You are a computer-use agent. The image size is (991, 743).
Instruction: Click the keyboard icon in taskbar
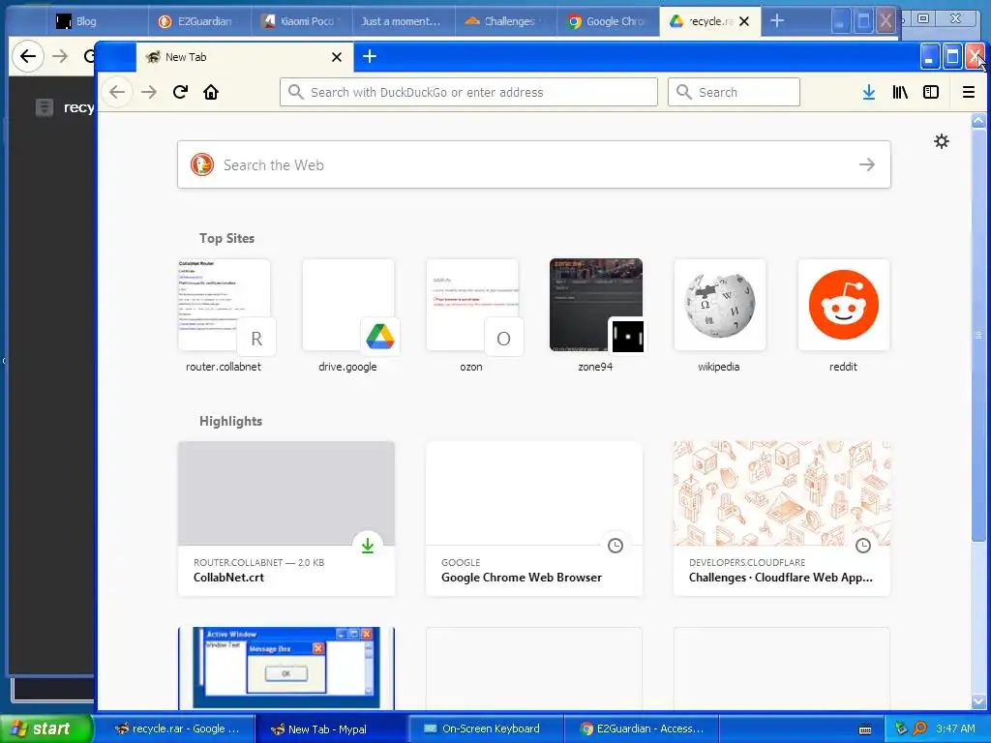tap(865, 729)
